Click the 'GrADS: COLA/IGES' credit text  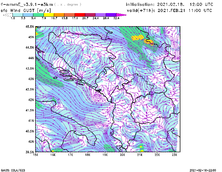point(13,170)
